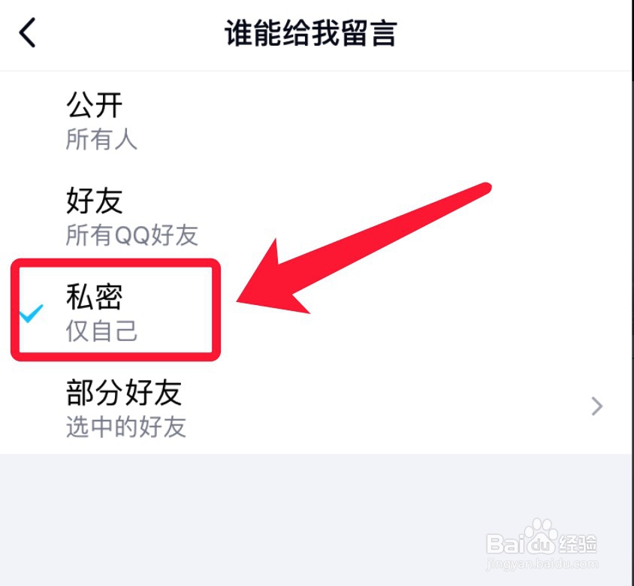
Task: Click the Baidu 经验 watermark logo
Action: tap(542, 536)
